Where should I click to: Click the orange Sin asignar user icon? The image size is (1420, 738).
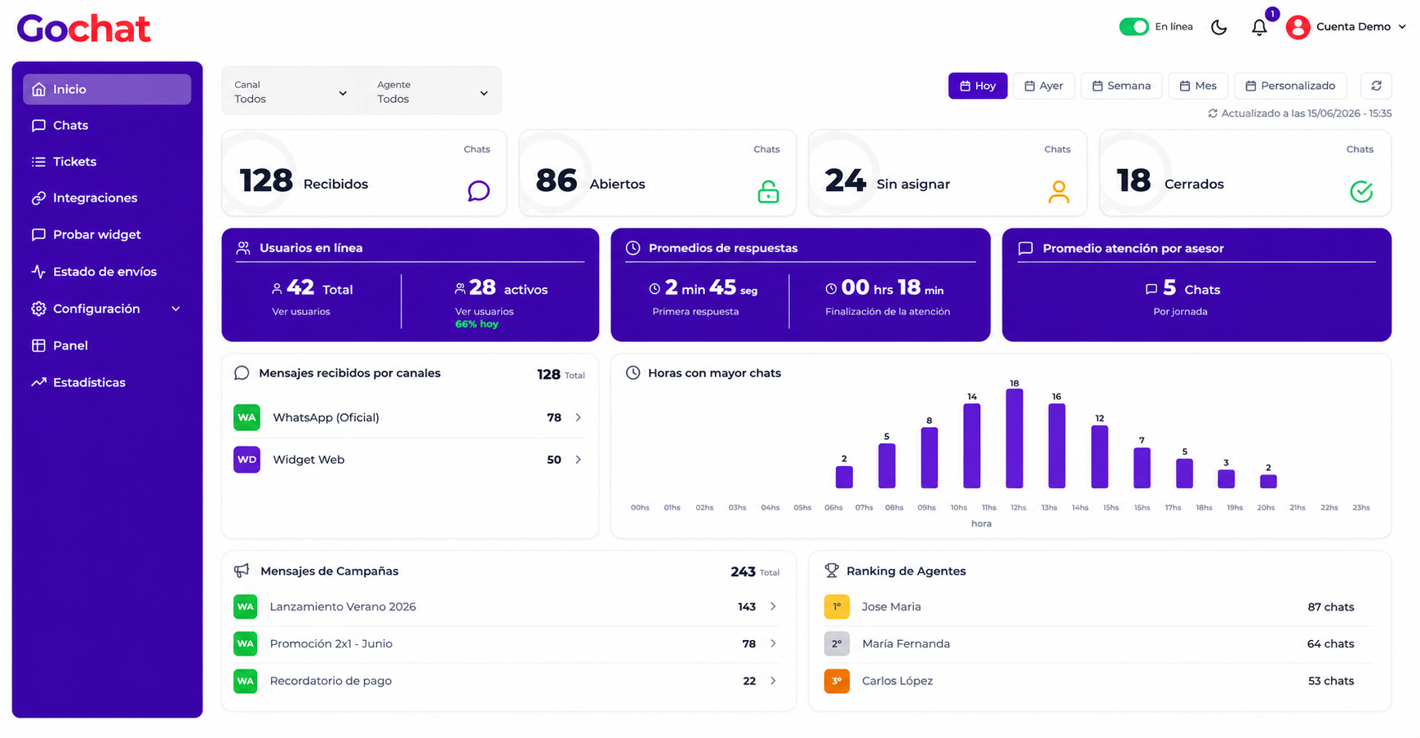1058,191
